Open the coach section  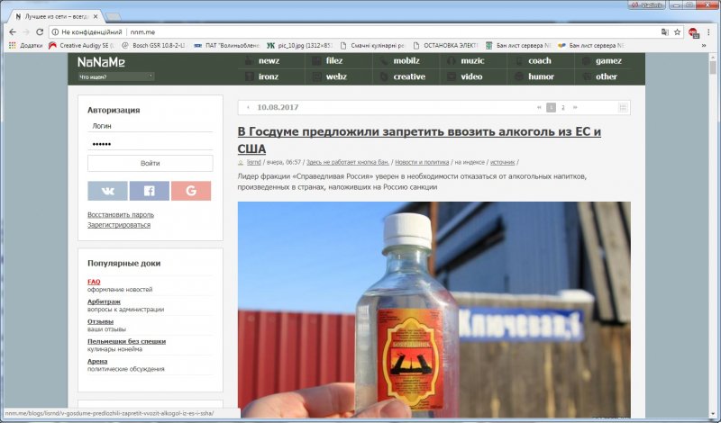[539, 60]
